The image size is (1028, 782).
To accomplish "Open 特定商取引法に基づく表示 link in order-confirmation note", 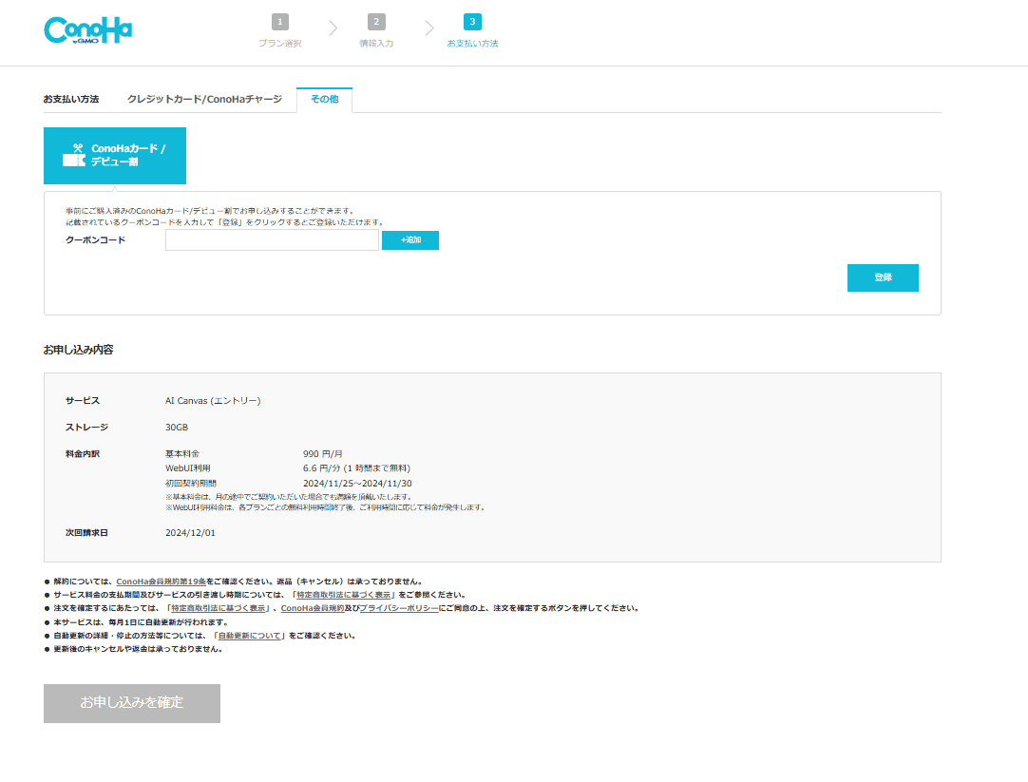I will pos(219,608).
